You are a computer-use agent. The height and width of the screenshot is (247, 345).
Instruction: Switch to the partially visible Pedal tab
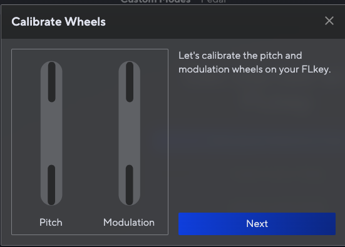pyautogui.click(x=214, y=1)
